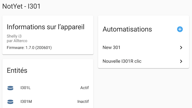Add a new automation with the plus icon

coord(180,29)
